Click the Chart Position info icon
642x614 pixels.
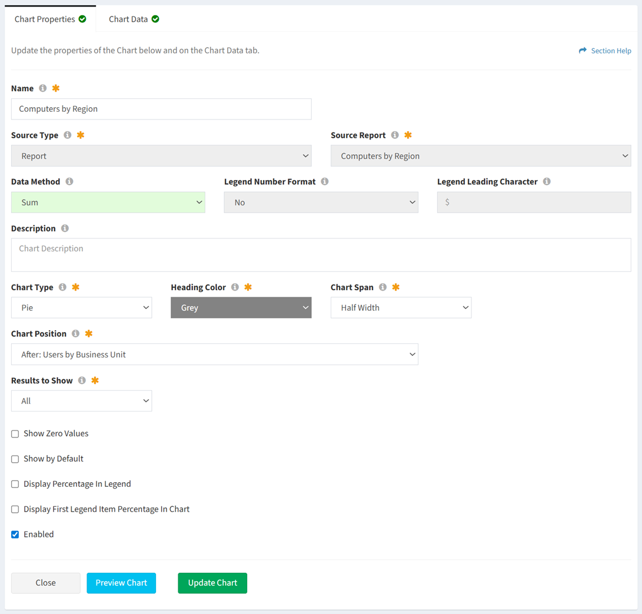[75, 333]
